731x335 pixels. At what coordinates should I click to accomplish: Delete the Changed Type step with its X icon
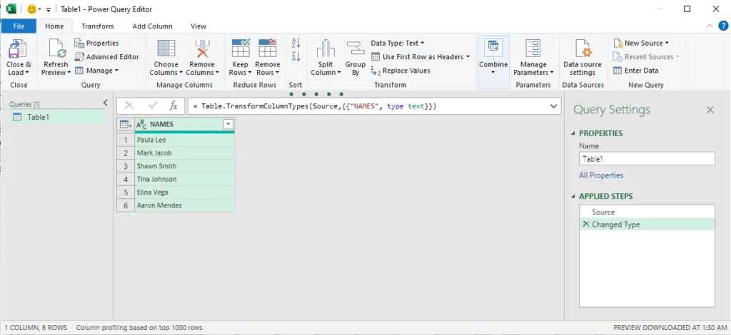pos(585,225)
